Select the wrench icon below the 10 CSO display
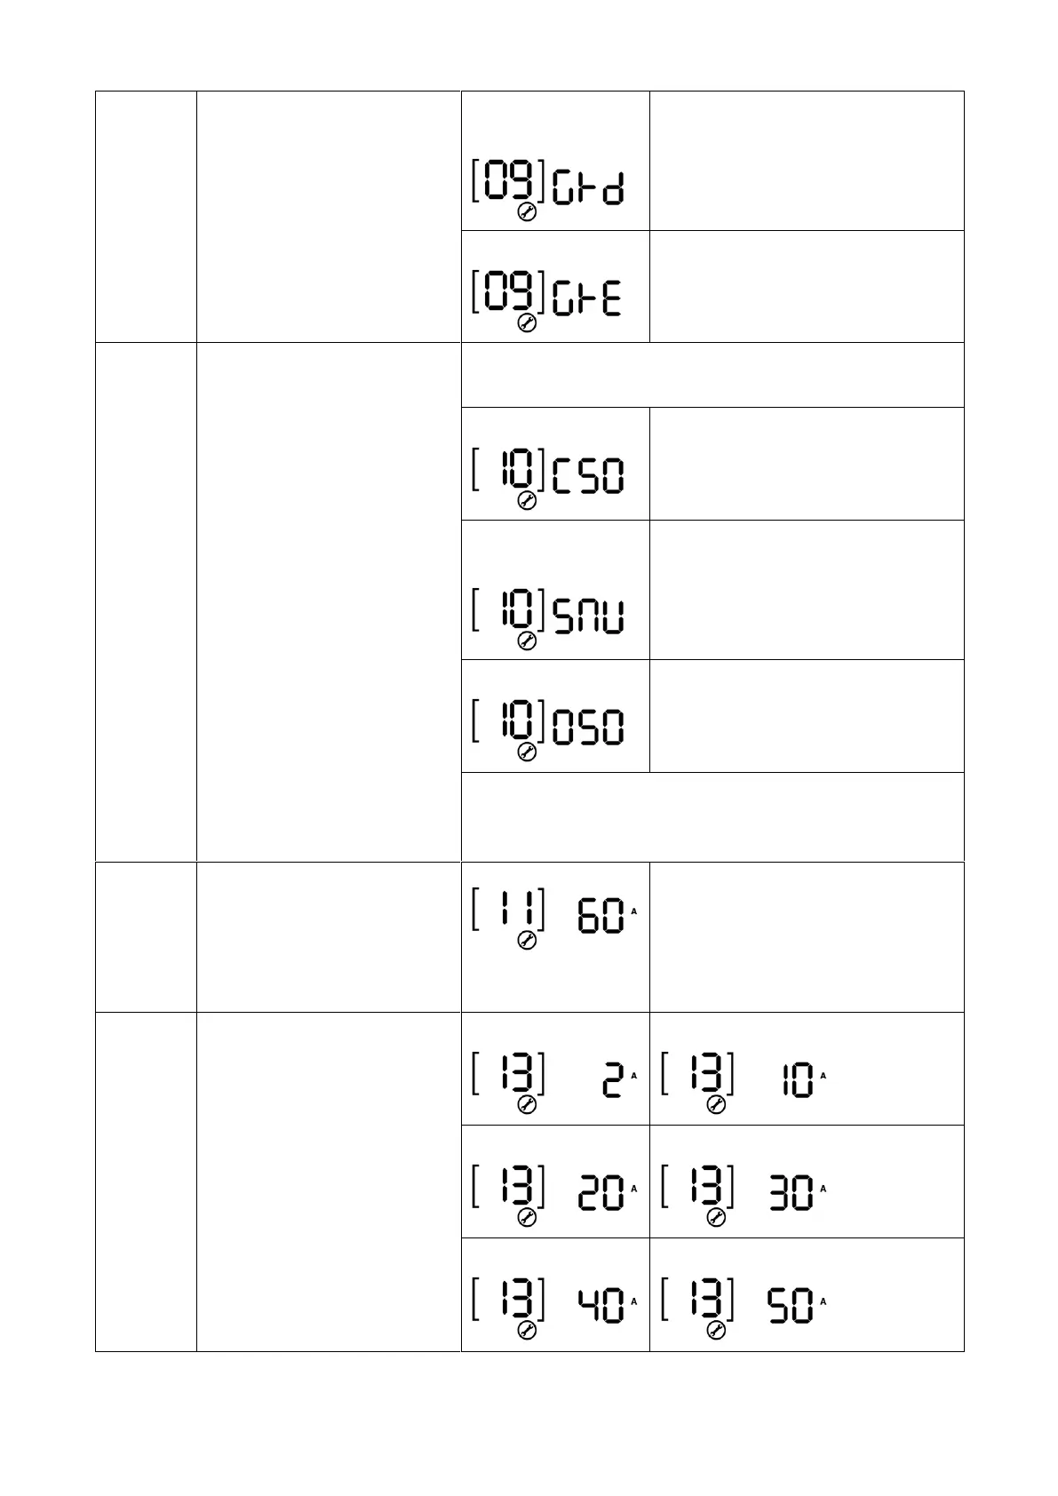Viewport: 1058px width, 1496px height. tap(527, 502)
